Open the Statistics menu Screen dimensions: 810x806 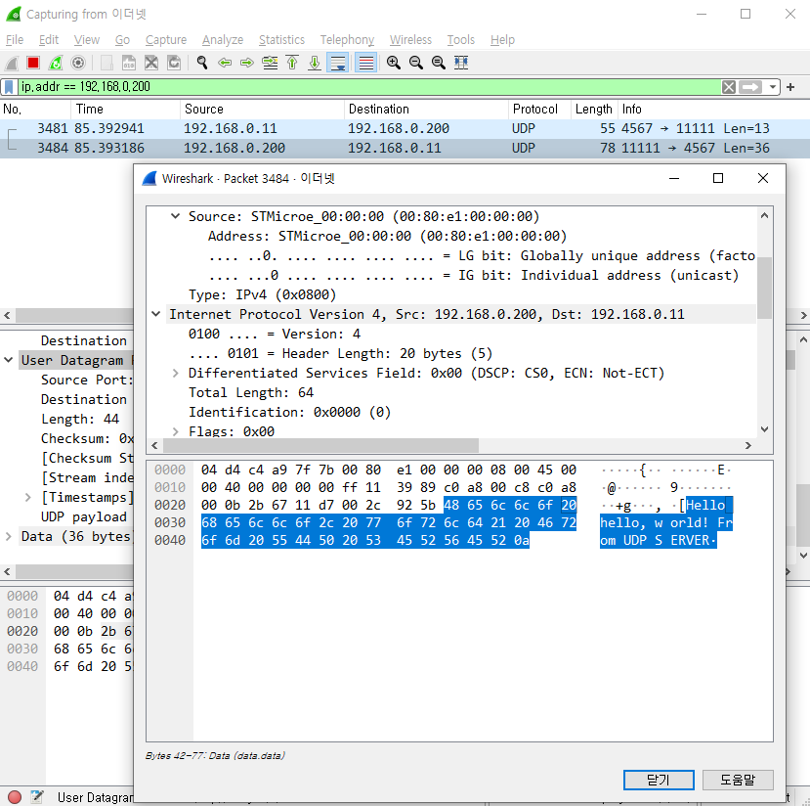coord(281,40)
